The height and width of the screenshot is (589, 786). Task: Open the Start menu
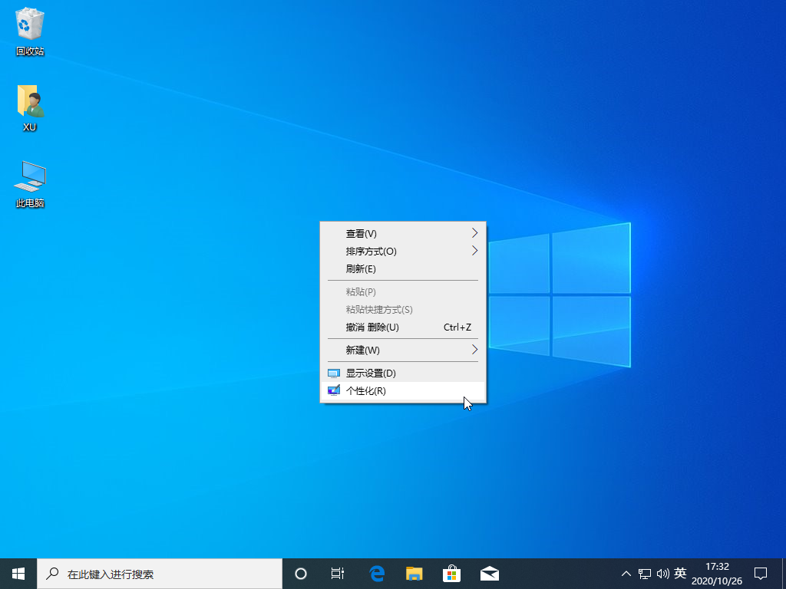pos(17,573)
